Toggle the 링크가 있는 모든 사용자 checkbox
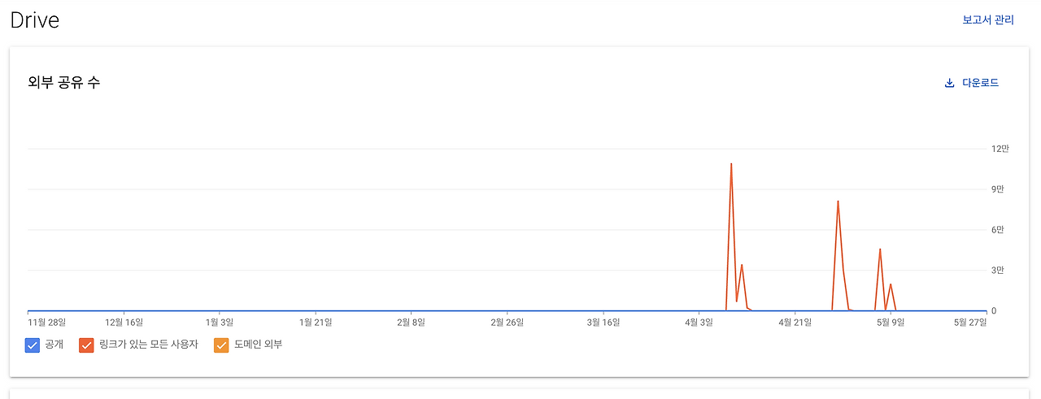1041x399 pixels. pos(86,345)
